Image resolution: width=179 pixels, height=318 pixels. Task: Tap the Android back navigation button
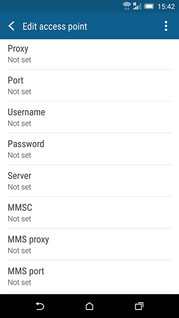coord(40,306)
